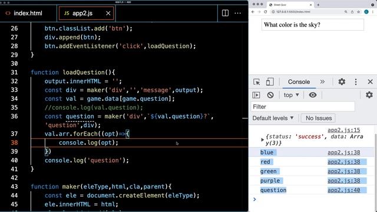Expand the status success object
377x212 pixels.
tap(263, 140)
